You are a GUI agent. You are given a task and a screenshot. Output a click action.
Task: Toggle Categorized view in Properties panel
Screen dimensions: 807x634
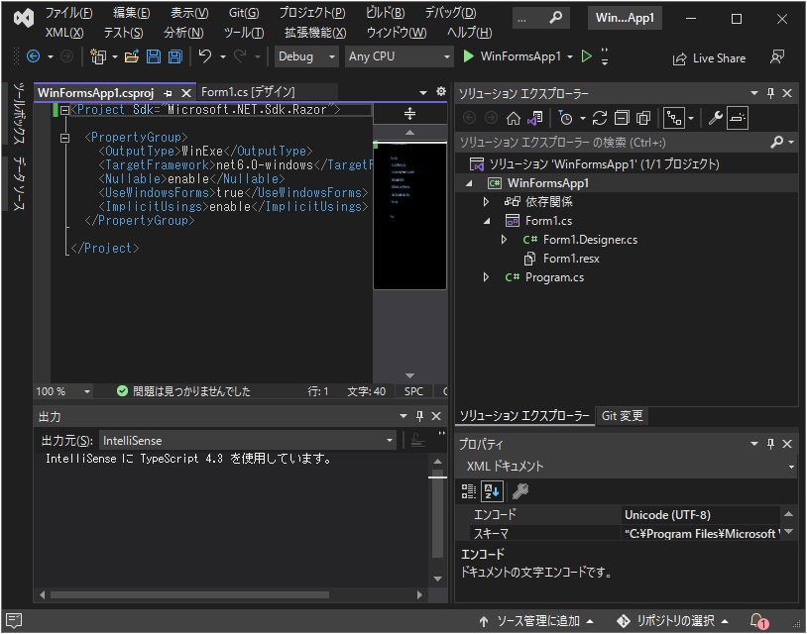click(468, 491)
